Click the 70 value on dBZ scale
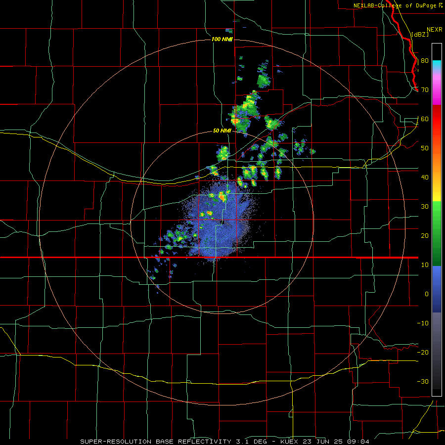 [x=425, y=90]
